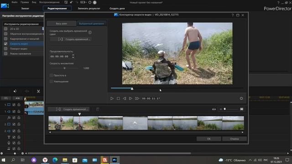Image resolution: width=292 pixels, height=164 pixels.
Task: Click the info icon next to the time shift label
Action: coord(90,32)
